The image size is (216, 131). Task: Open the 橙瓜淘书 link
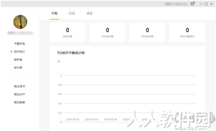pos(19,86)
